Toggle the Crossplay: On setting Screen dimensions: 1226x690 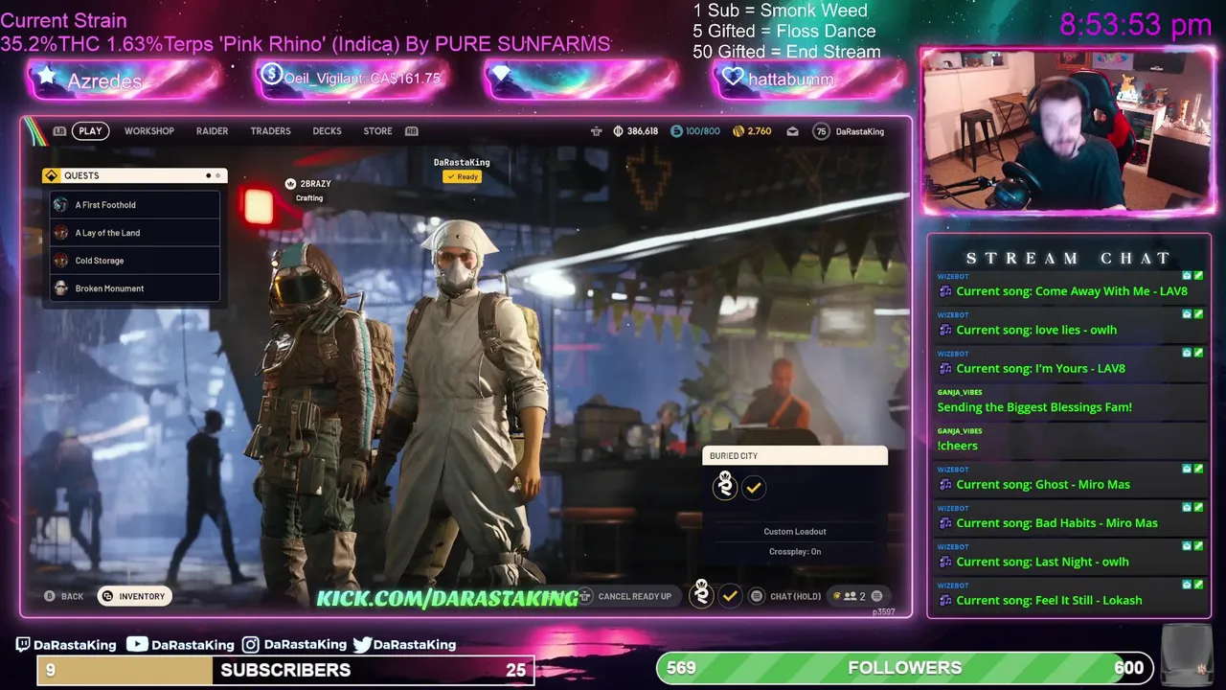[x=795, y=551]
